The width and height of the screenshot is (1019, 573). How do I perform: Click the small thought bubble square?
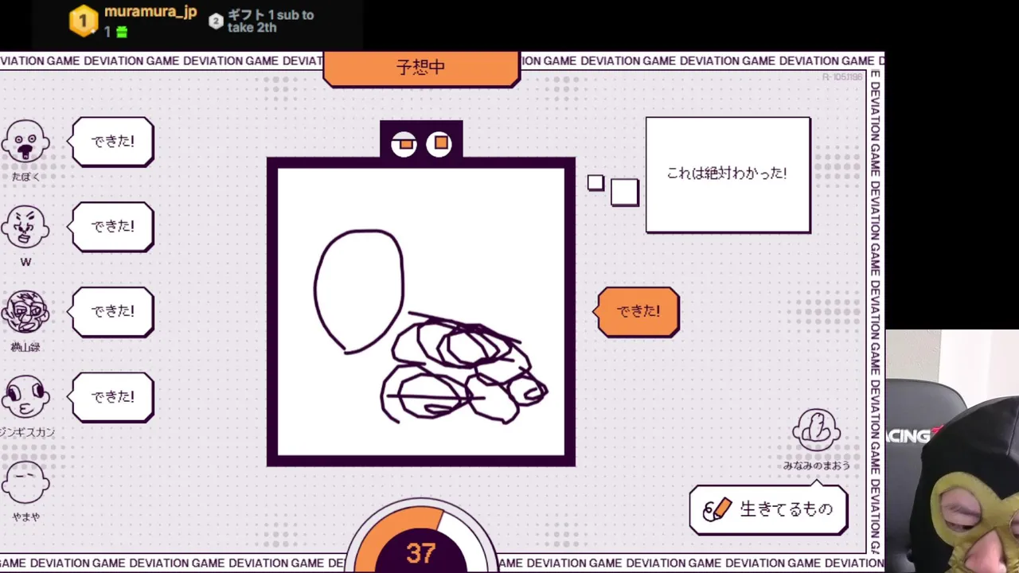(x=595, y=182)
